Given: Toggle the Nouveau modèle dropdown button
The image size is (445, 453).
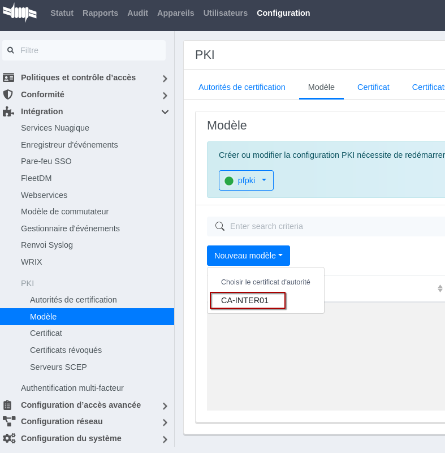Looking at the screenshot, I should 248,256.
